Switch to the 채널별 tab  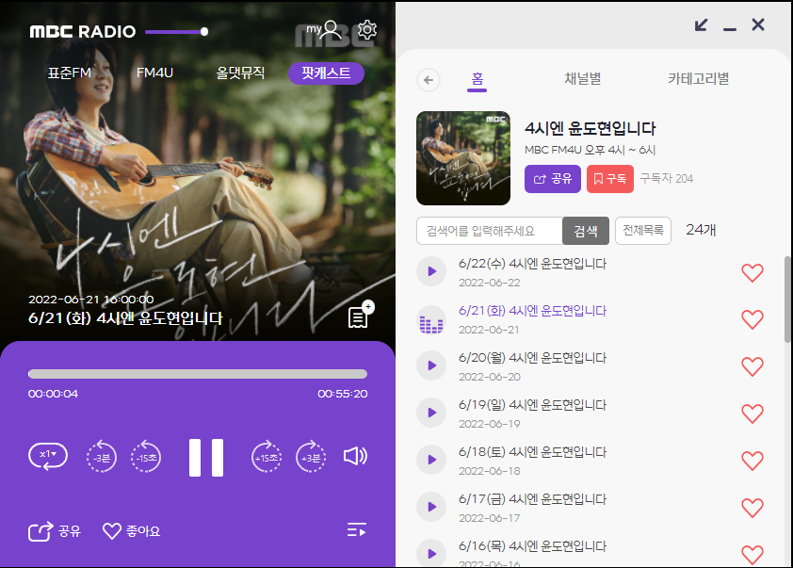tap(583, 79)
